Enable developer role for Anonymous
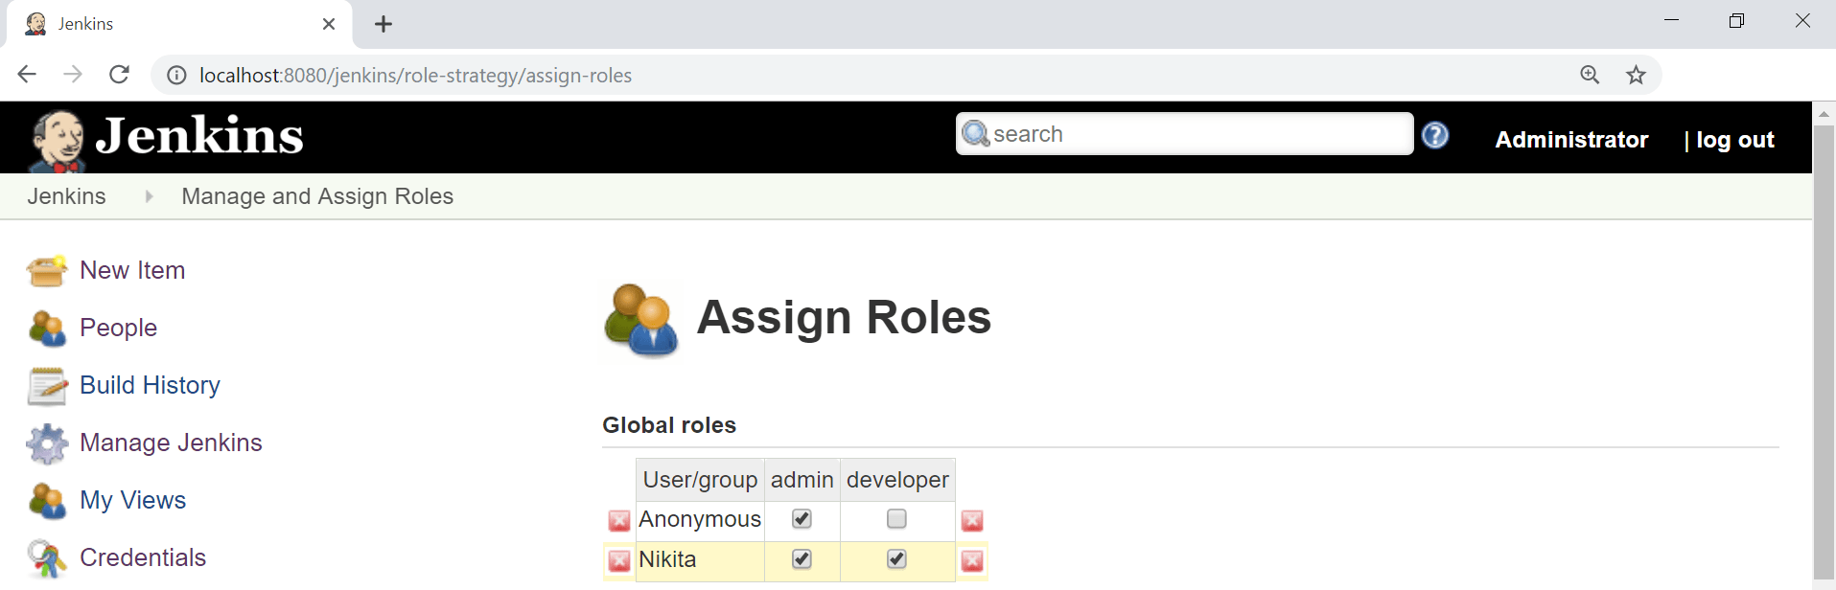This screenshot has height=590, width=1836. 896,518
